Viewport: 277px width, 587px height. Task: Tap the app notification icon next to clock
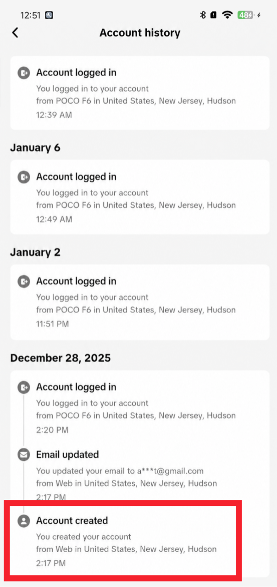click(x=49, y=15)
